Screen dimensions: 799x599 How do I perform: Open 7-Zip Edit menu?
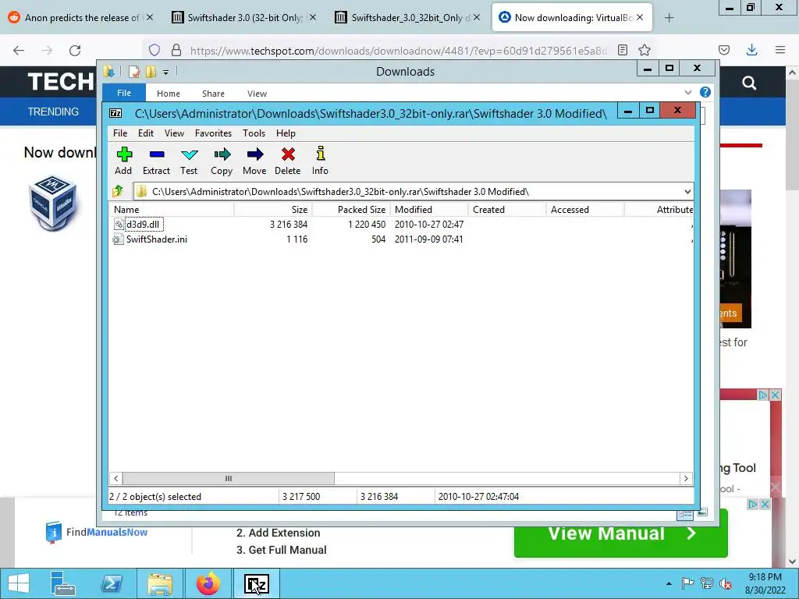[x=146, y=133]
